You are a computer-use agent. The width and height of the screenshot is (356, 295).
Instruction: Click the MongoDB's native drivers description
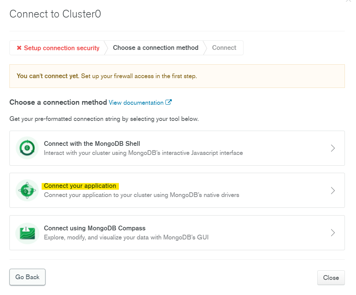[141, 195]
